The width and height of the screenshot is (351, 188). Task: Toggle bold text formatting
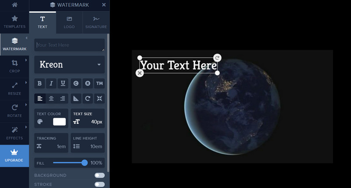coord(40,83)
